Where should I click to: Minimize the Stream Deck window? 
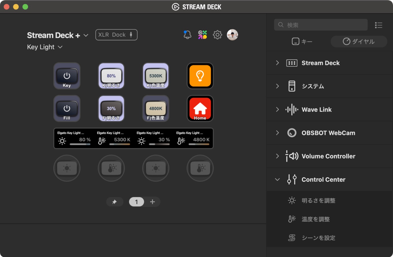[x=16, y=7]
